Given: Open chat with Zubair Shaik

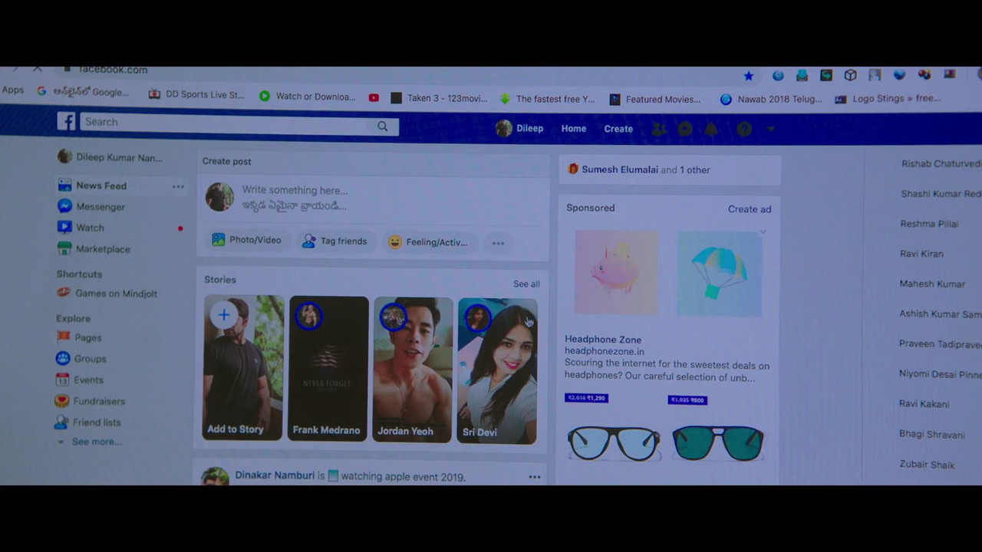Looking at the screenshot, I should (x=927, y=465).
